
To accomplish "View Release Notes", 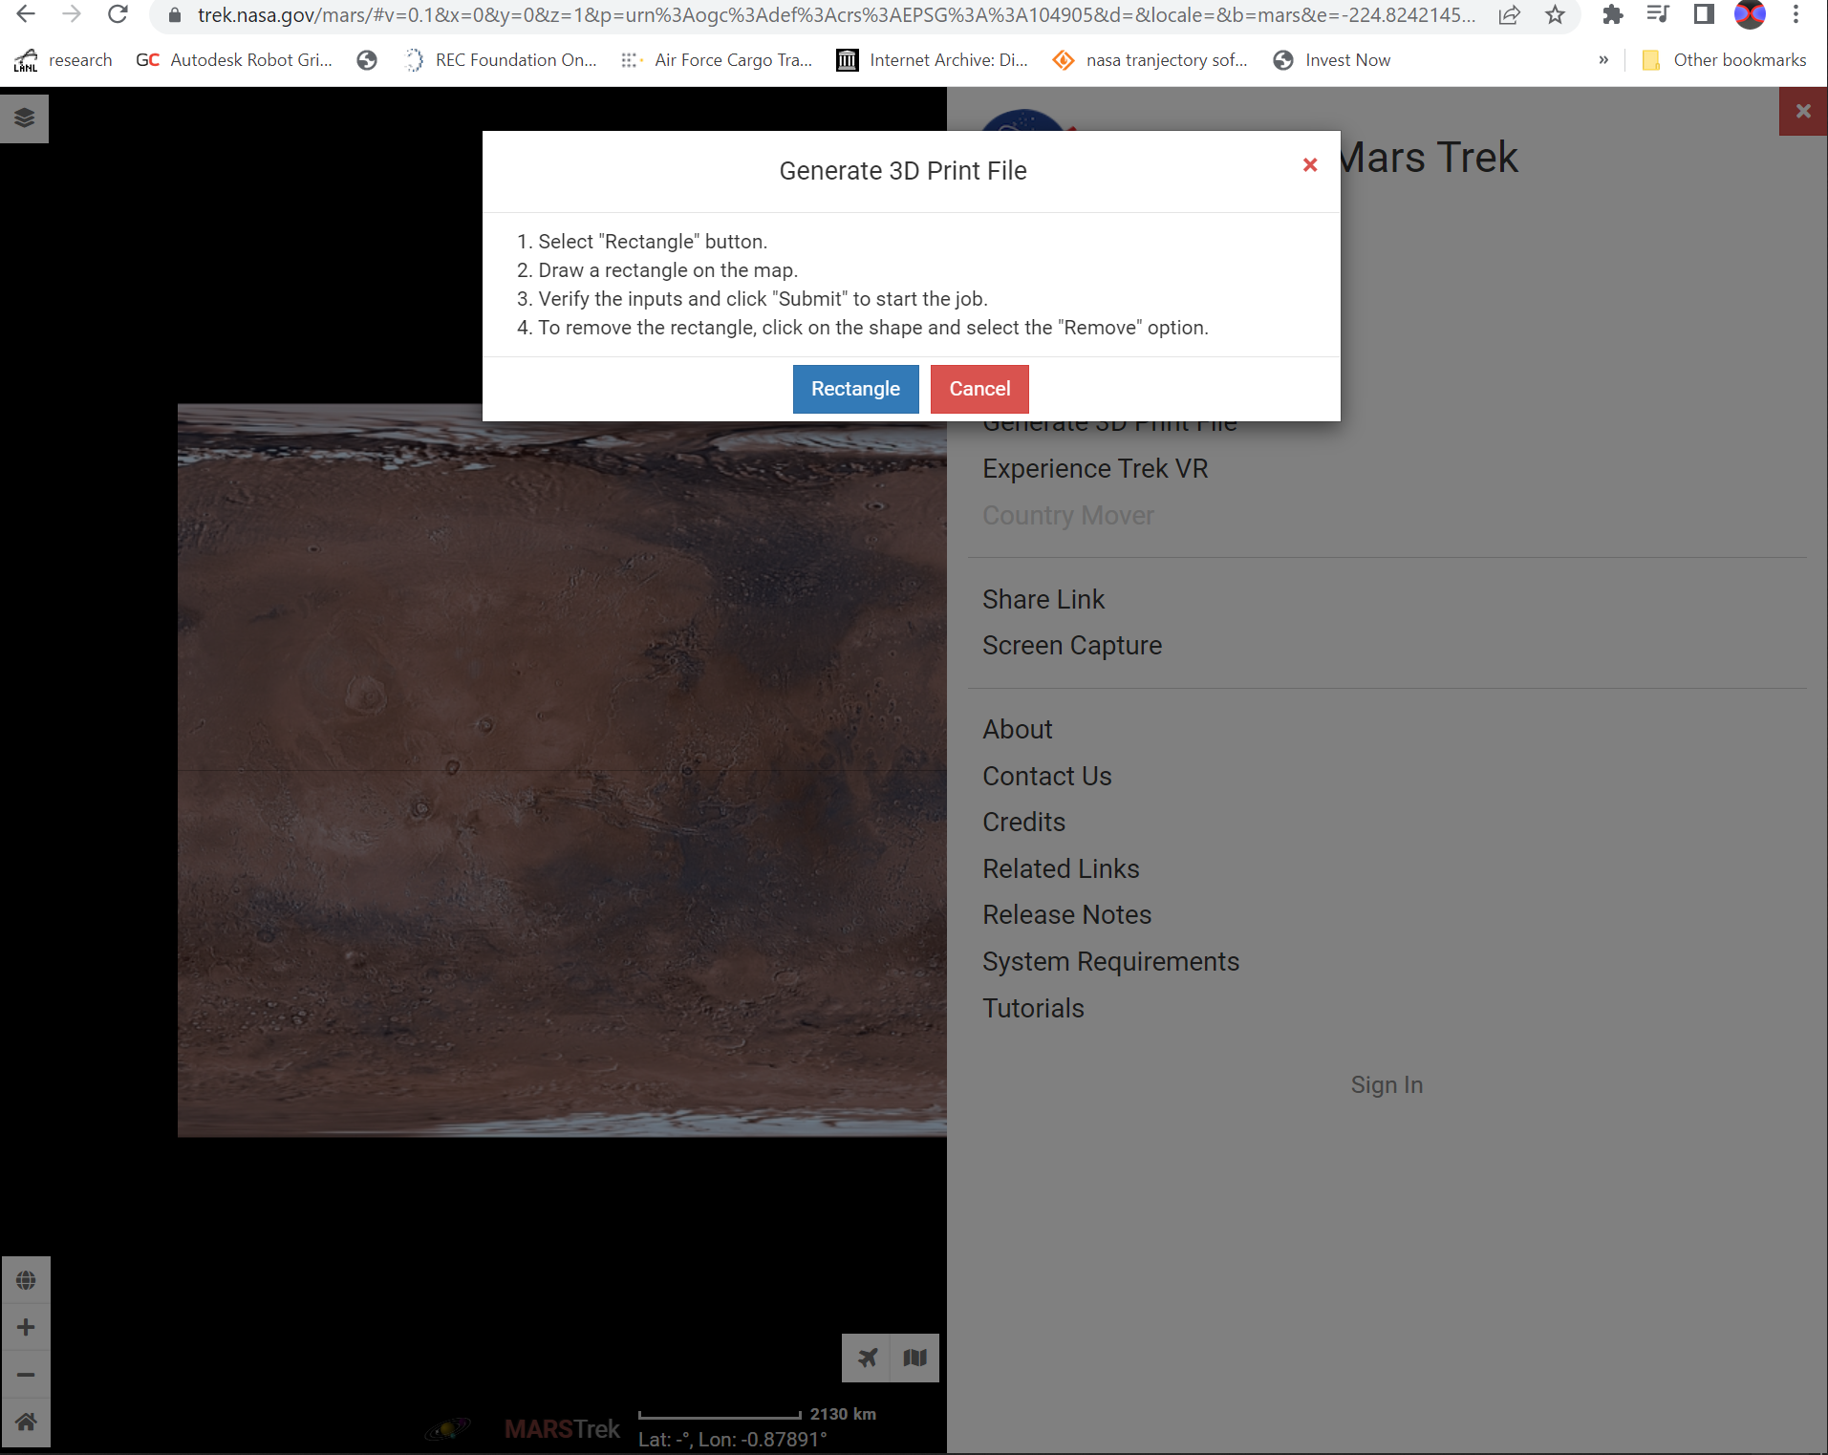I will [x=1066, y=915].
